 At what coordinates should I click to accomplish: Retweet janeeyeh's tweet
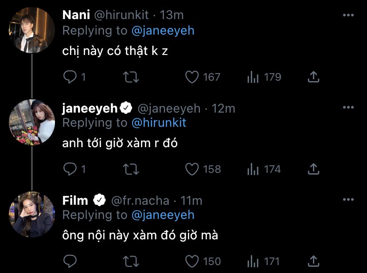pos(131,169)
